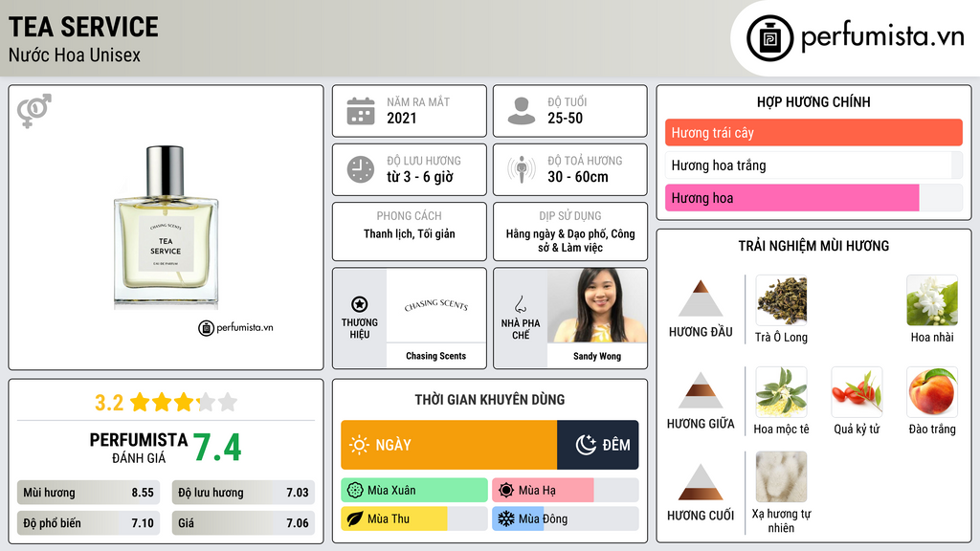Click the style text Thanh lịch, Tối giản

click(x=410, y=233)
